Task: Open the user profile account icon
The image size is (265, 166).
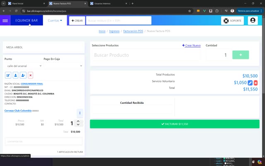Action: (253, 20)
